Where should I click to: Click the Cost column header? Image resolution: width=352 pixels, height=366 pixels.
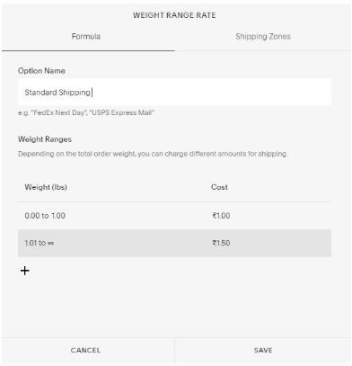click(219, 187)
